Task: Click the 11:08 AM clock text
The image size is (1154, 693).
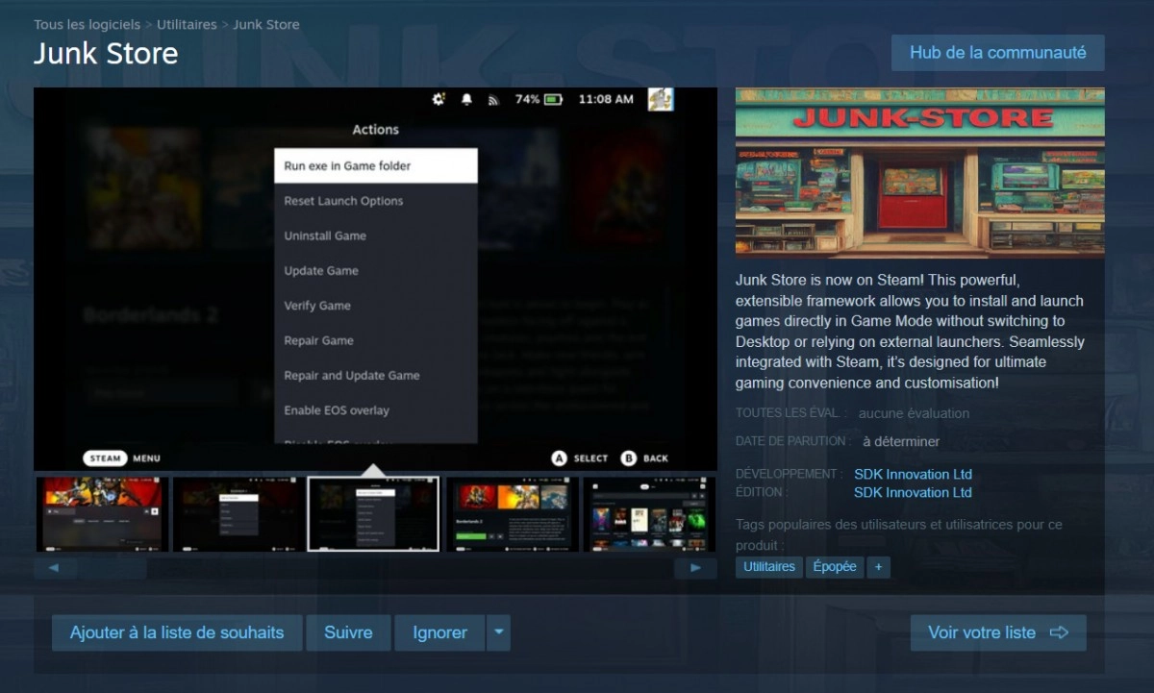Action: click(x=606, y=99)
